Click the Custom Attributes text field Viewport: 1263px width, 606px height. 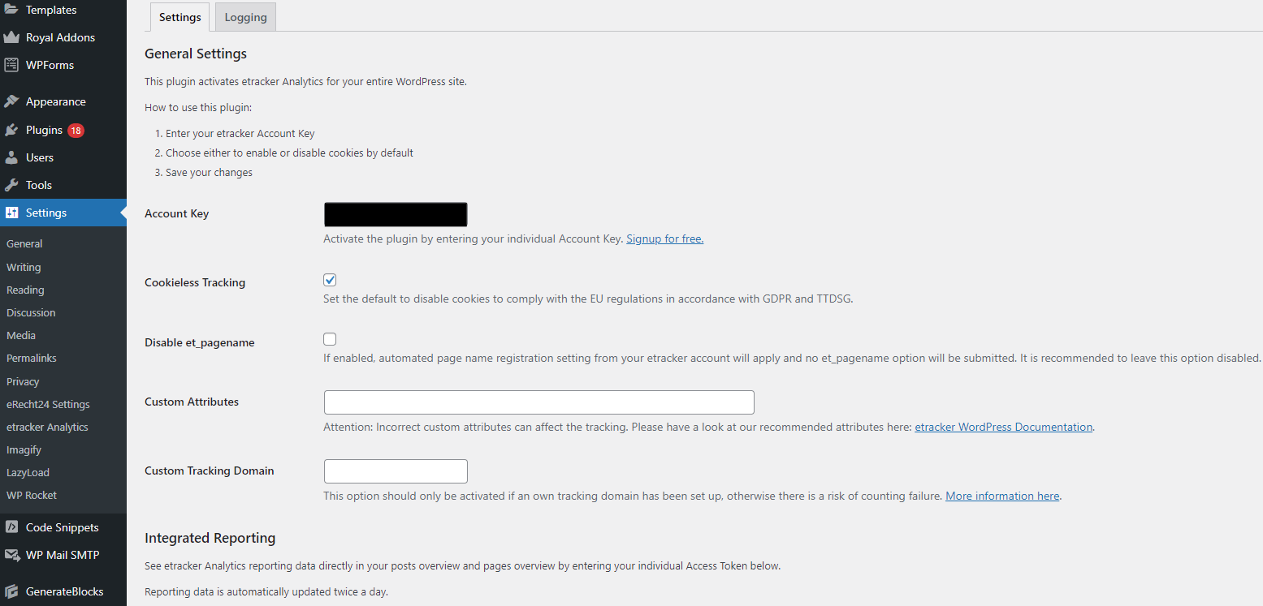[539, 402]
